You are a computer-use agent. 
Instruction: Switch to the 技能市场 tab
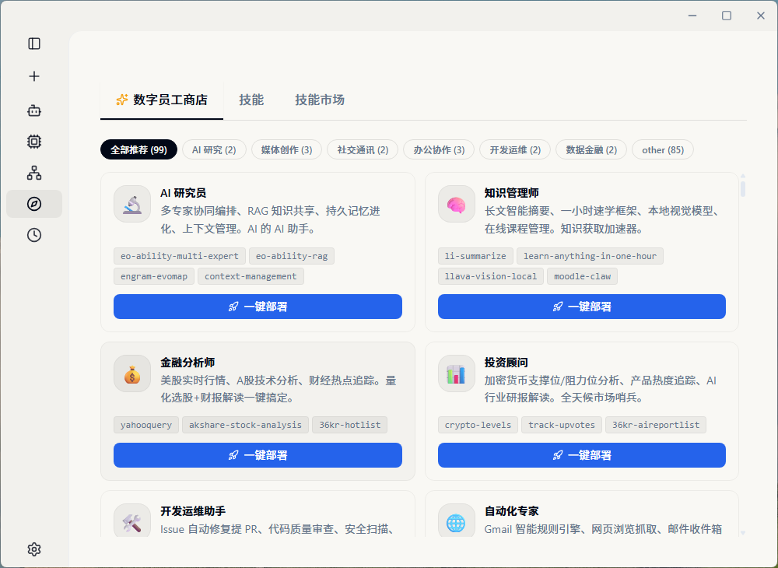pos(320,100)
